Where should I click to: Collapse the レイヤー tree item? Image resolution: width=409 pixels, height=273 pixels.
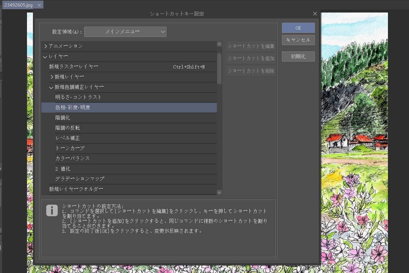click(x=45, y=57)
